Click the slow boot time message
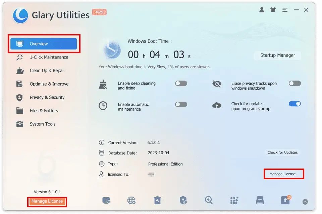 click(x=154, y=67)
